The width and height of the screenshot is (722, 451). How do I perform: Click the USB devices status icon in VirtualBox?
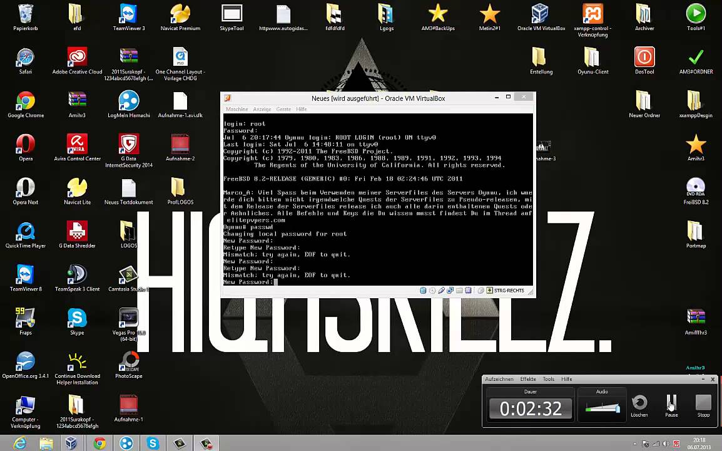click(441, 291)
